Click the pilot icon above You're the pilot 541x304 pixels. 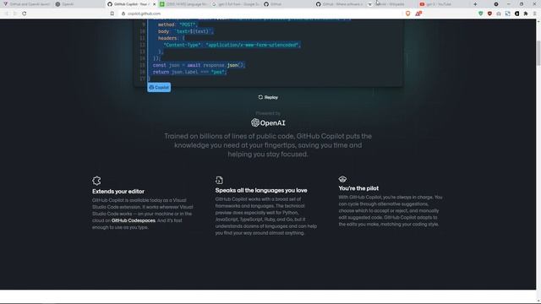(x=342, y=179)
